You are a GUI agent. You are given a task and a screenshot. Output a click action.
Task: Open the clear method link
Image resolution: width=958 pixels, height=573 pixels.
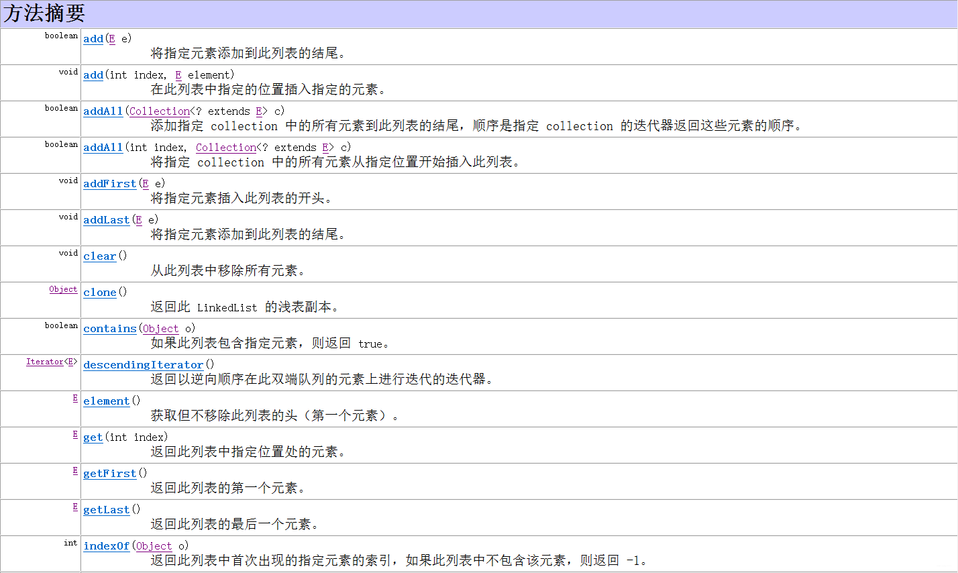point(100,256)
